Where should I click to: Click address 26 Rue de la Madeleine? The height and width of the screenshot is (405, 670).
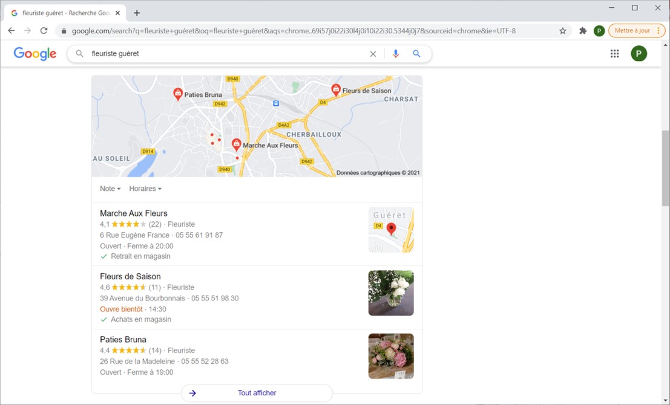137,361
